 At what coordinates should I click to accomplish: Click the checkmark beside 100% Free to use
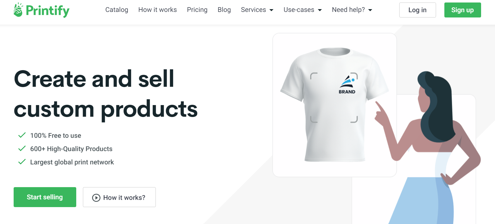pyautogui.click(x=22, y=135)
